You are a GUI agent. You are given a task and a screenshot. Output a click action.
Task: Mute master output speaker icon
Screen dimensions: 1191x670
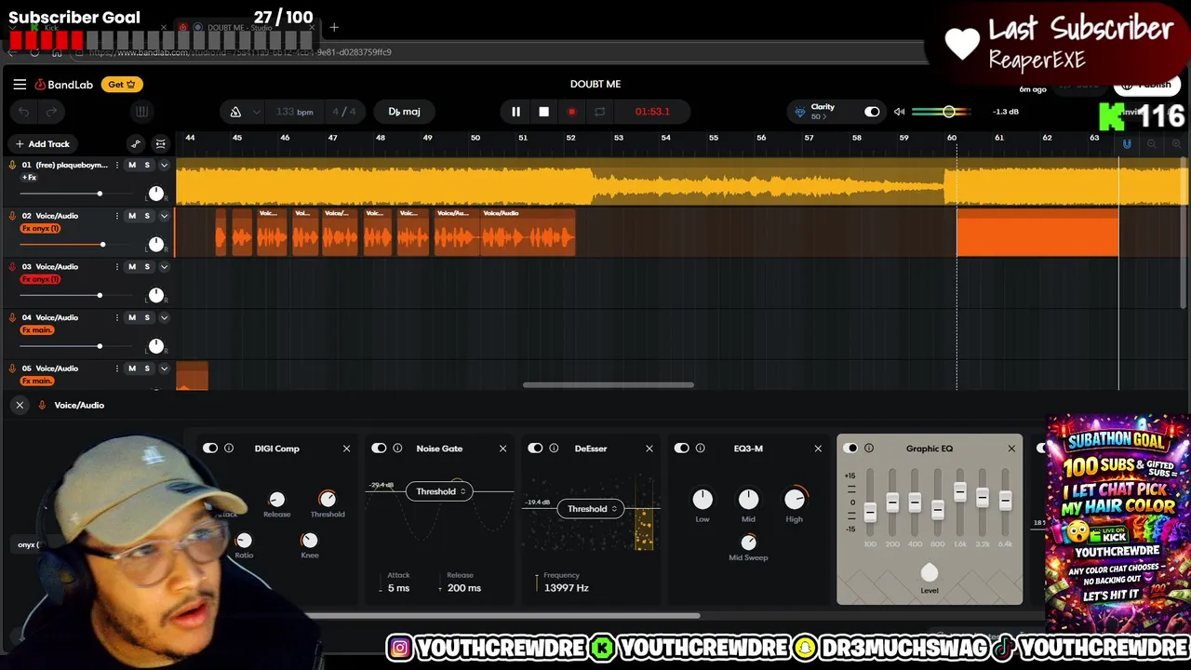899,112
